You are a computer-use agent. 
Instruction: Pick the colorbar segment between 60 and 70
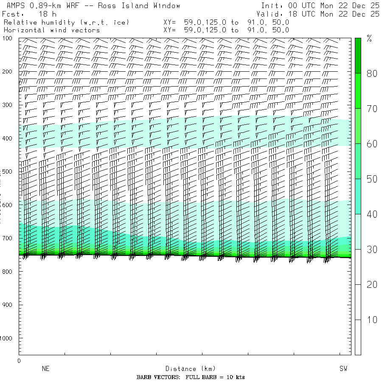coord(358,126)
